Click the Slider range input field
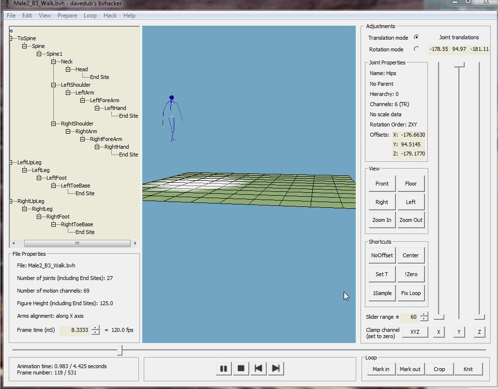This screenshot has width=498, height=389. [x=409, y=317]
